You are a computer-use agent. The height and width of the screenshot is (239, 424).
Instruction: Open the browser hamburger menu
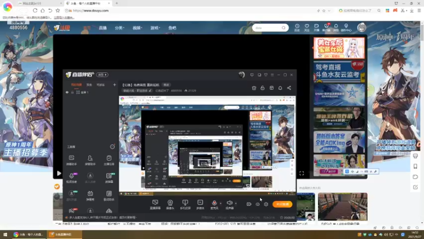pyautogui.click(x=419, y=11)
